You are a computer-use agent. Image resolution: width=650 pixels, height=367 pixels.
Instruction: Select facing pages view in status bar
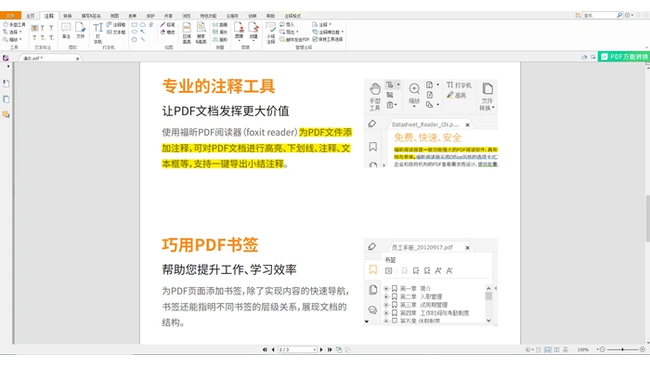point(556,349)
